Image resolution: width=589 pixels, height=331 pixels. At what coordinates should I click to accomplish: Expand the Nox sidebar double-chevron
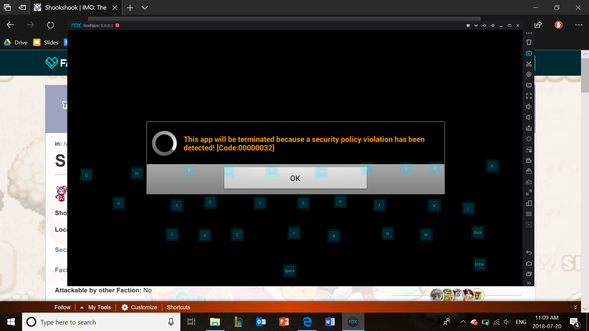tap(529, 283)
